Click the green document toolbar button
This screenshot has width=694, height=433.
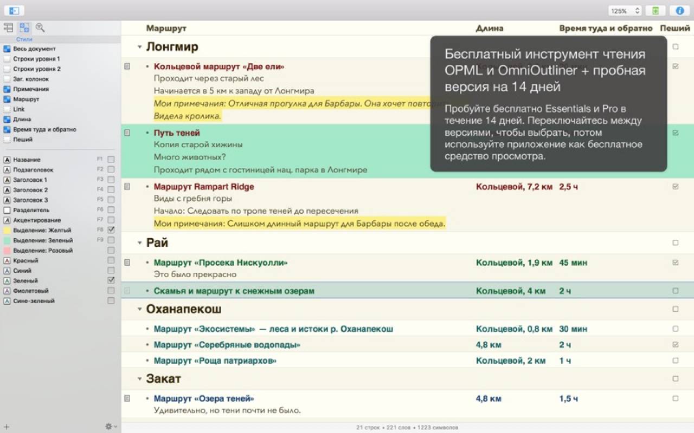(x=656, y=10)
